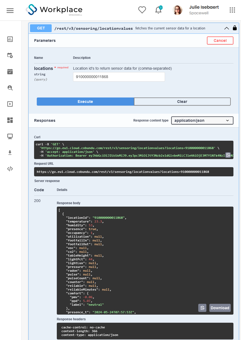Focus the locations input field
This screenshot has width=241, height=340.
coord(119,77)
